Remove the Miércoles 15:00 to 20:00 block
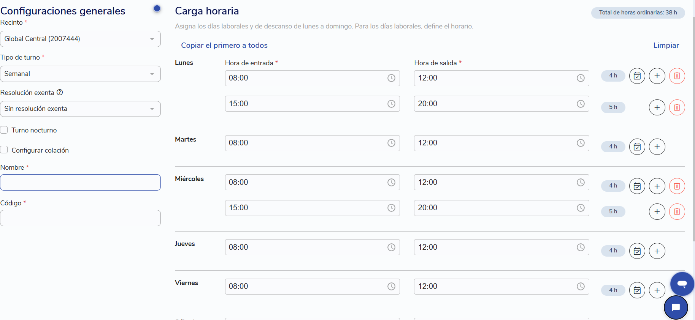695x320 pixels. click(x=677, y=211)
